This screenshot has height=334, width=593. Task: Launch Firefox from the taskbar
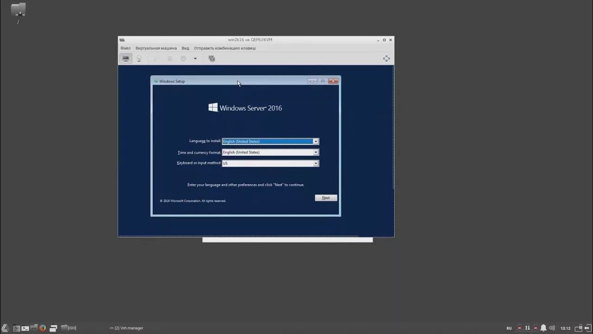coord(42,328)
